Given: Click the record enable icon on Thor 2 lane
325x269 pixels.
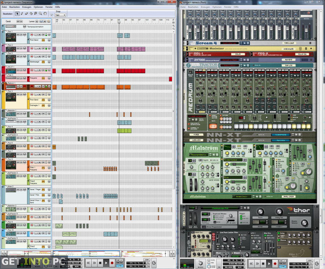Looking at the screenshot, I should pos(32,48).
